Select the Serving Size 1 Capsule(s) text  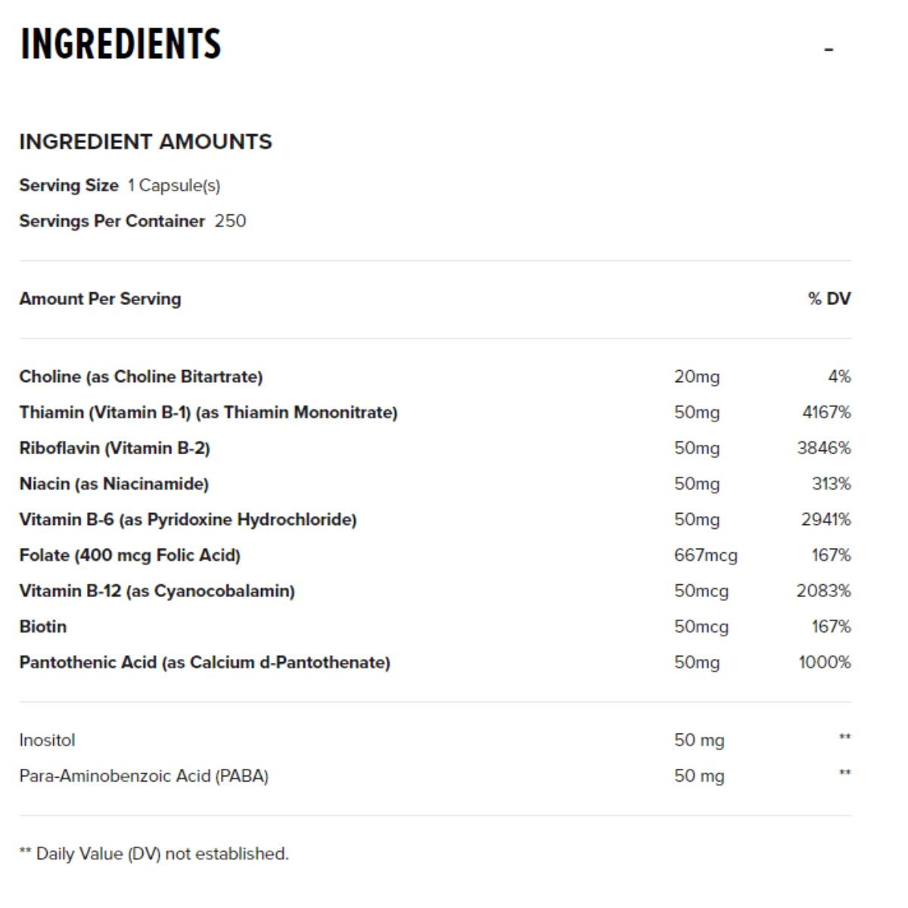click(x=120, y=185)
